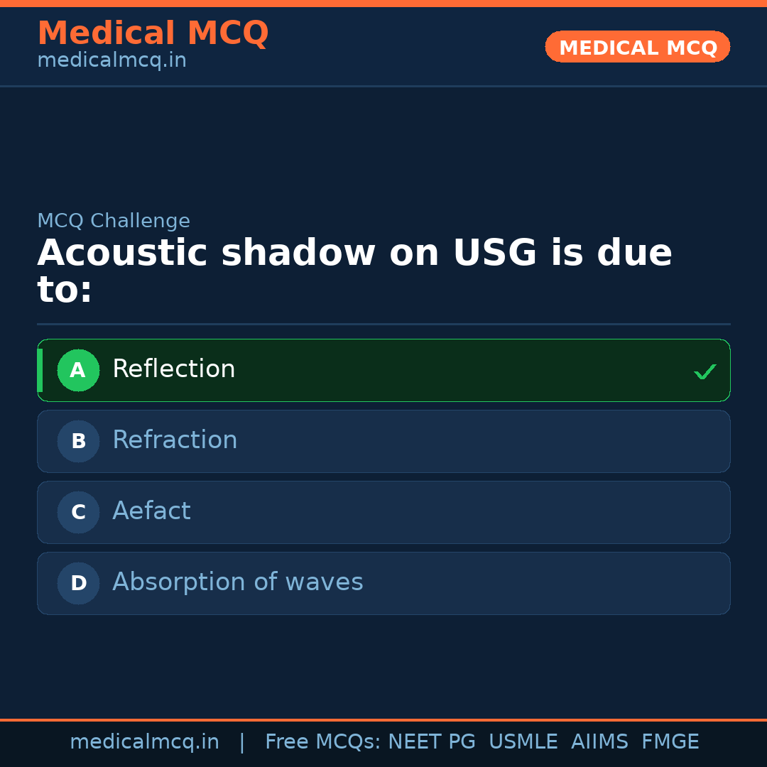Click the circular B badge icon
The image size is (767, 767).
(x=78, y=441)
